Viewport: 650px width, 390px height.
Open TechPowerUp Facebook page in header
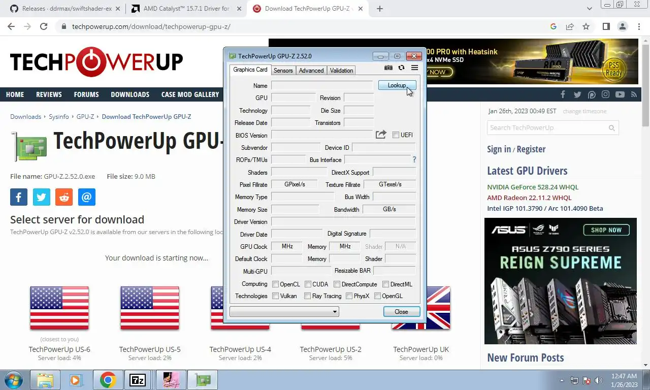[x=563, y=94]
